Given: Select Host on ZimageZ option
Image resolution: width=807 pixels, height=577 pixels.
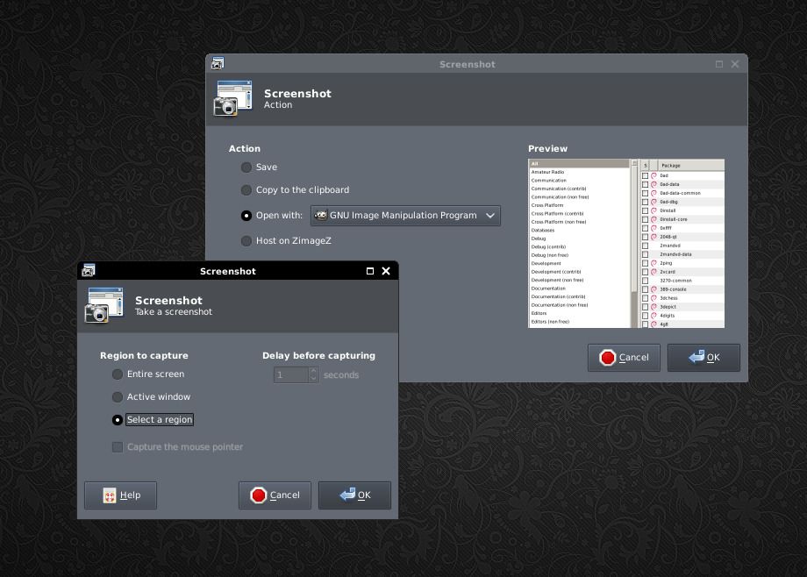Looking at the screenshot, I should coord(246,241).
